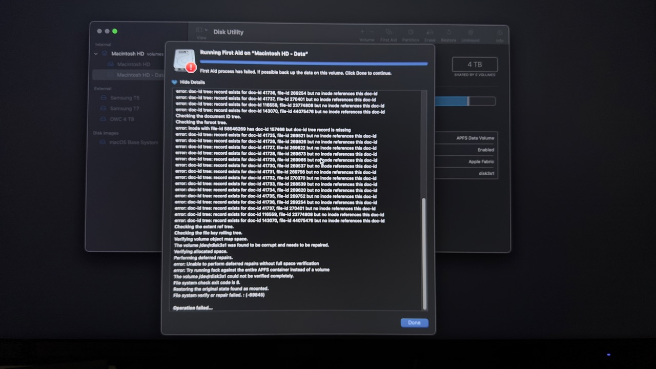Click log line Verifying allocated space

point(200,252)
